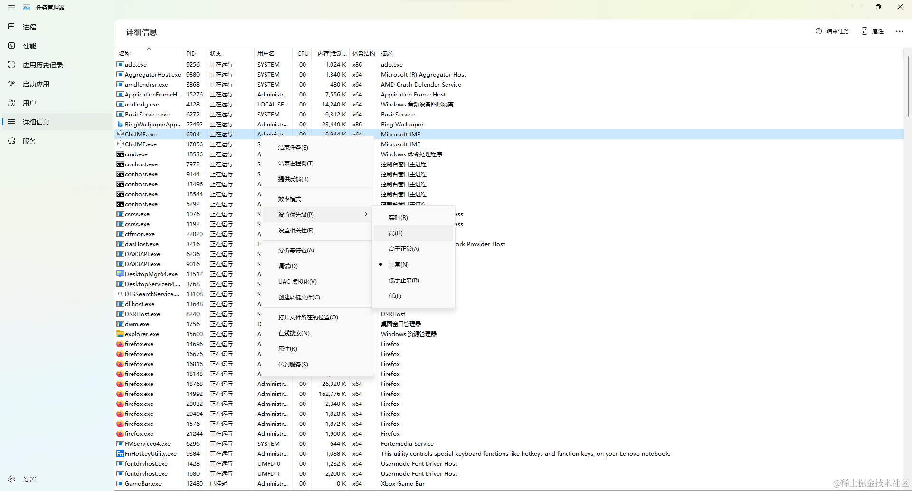The height and width of the screenshot is (491, 912).
Task: Click the End task (结束任务) icon
Action: (x=818, y=31)
